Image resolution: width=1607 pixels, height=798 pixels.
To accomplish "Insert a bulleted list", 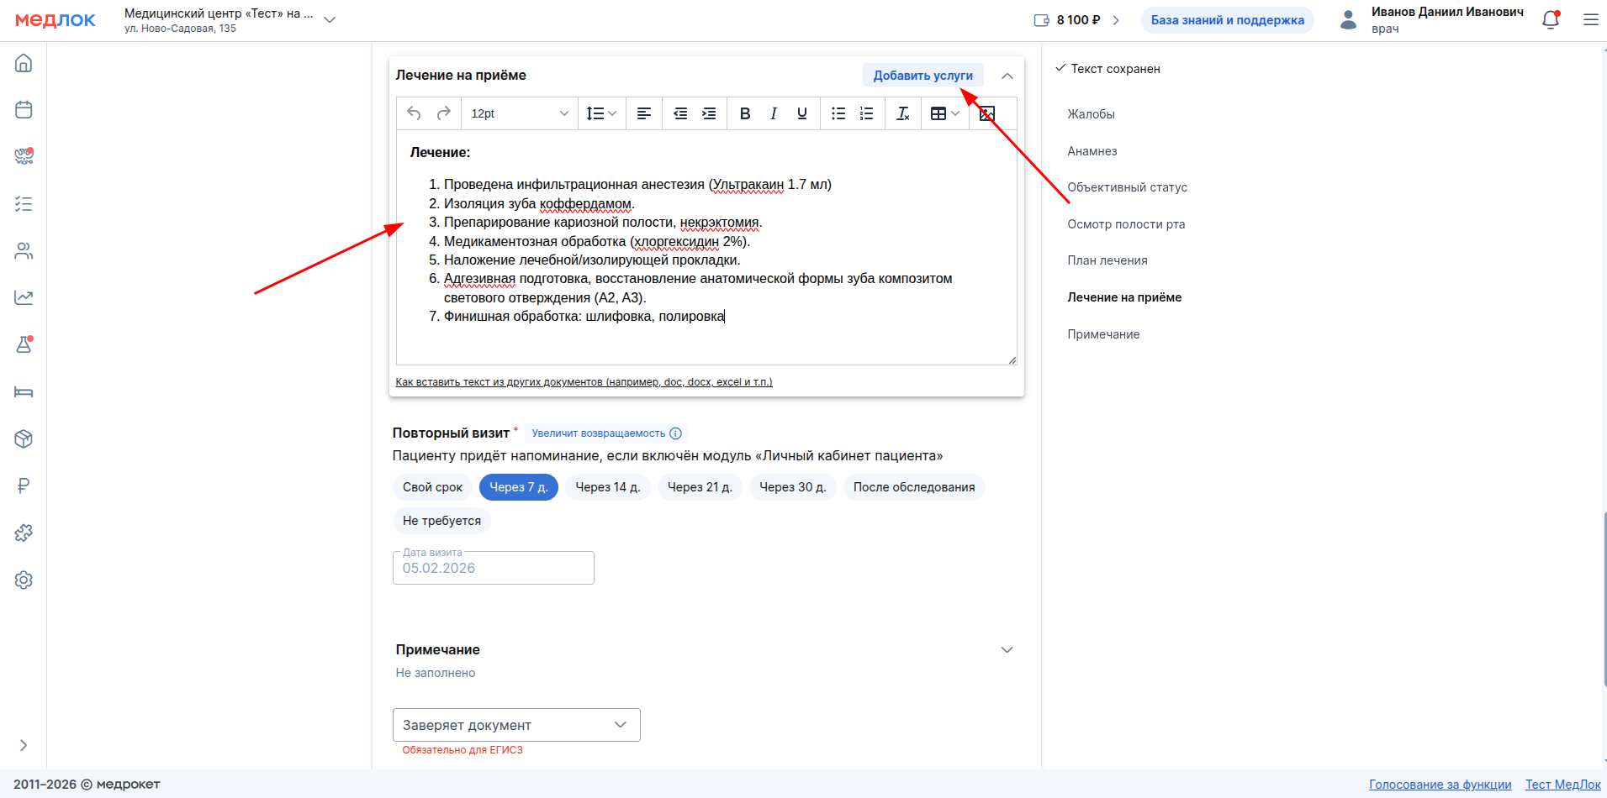I will click(x=838, y=113).
